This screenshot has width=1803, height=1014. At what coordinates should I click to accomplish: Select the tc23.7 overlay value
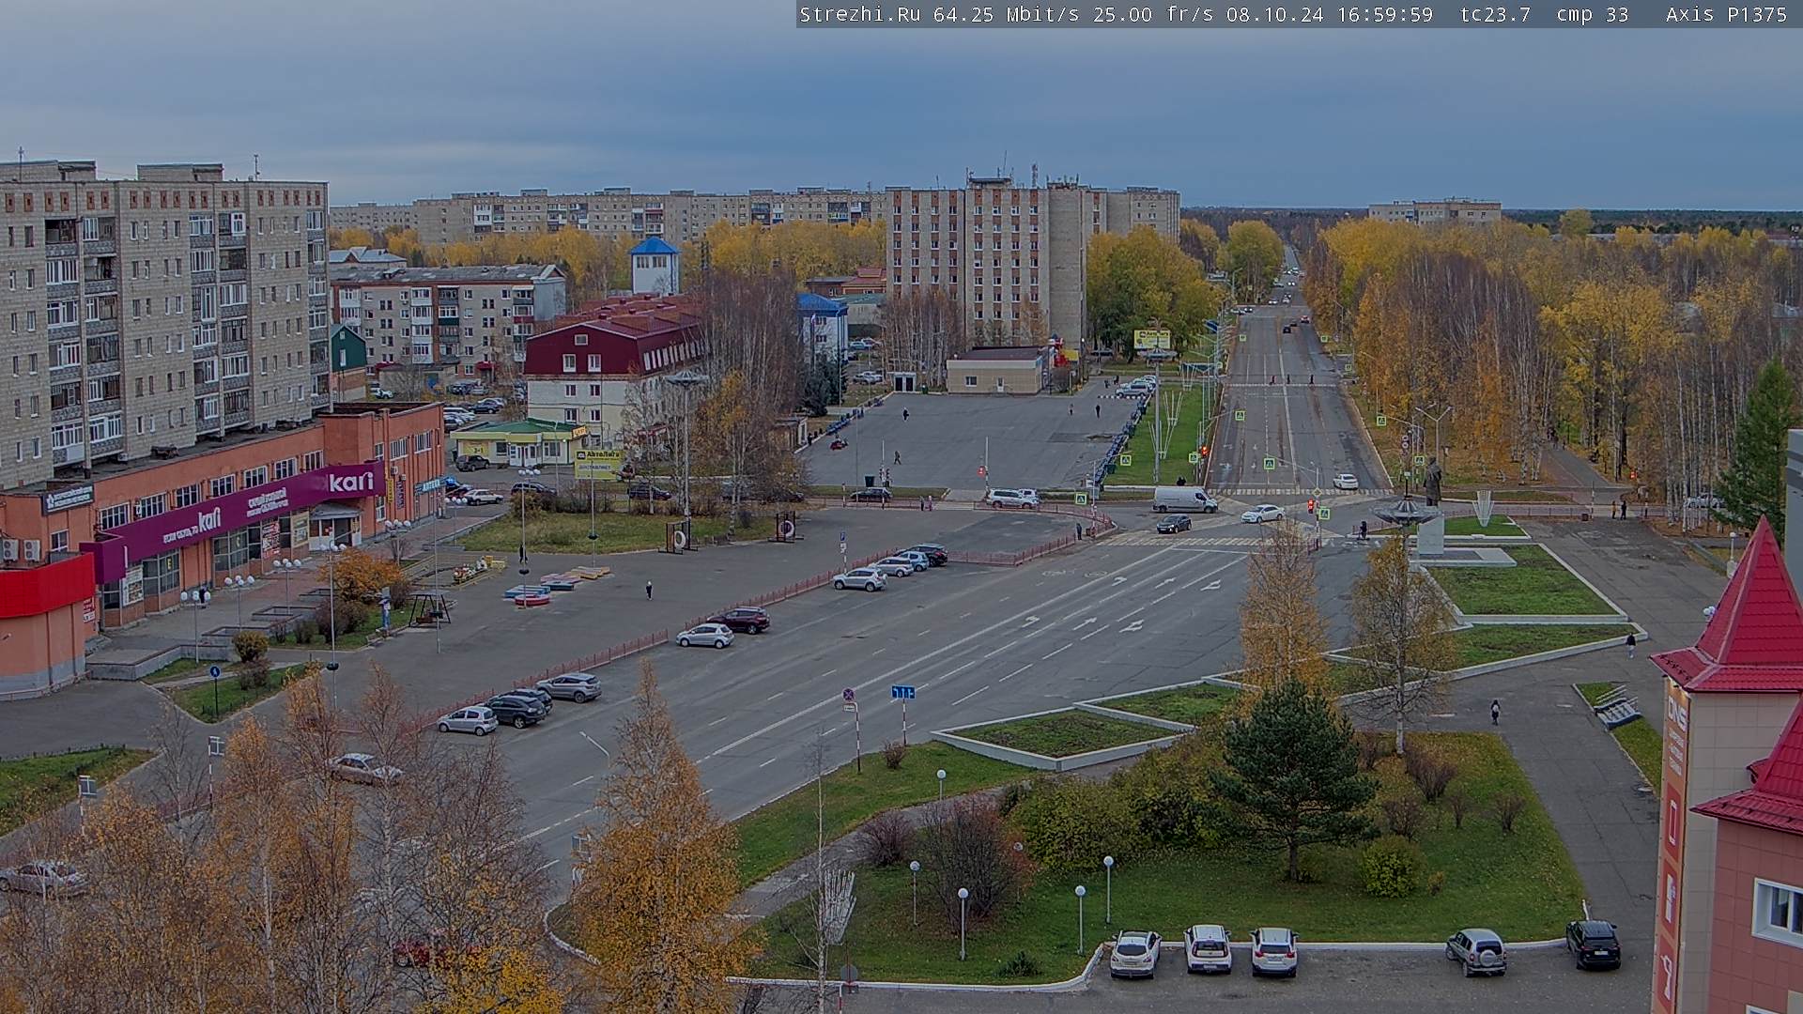(1495, 15)
